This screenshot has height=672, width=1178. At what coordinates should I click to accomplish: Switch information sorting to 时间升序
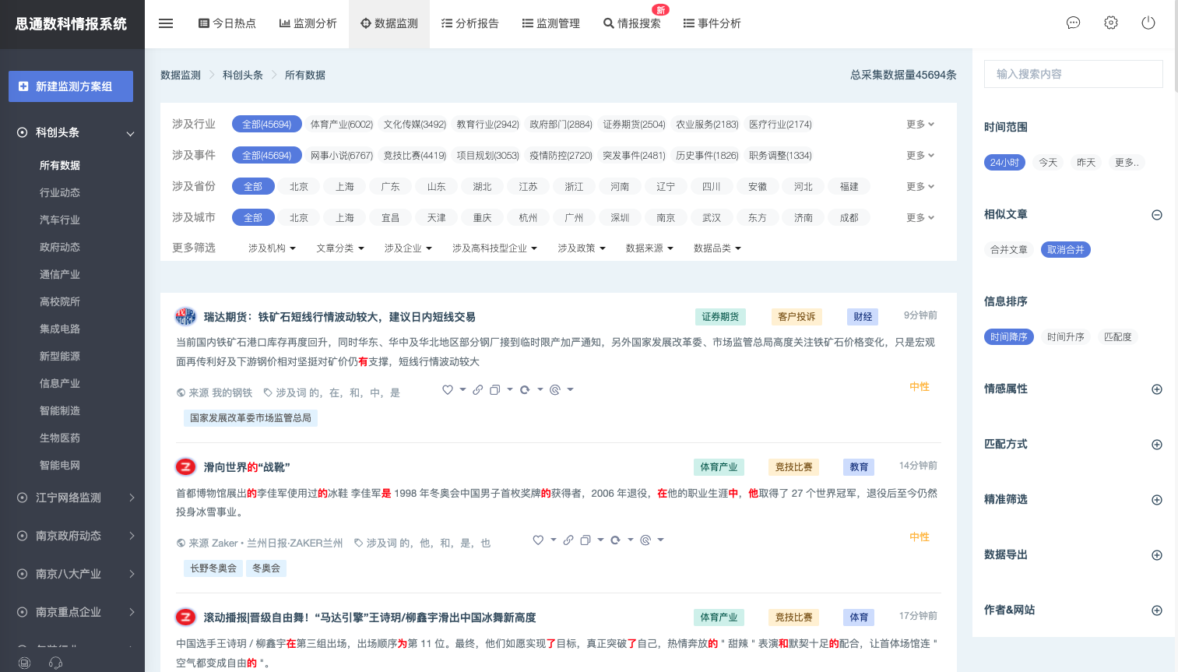tap(1065, 337)
